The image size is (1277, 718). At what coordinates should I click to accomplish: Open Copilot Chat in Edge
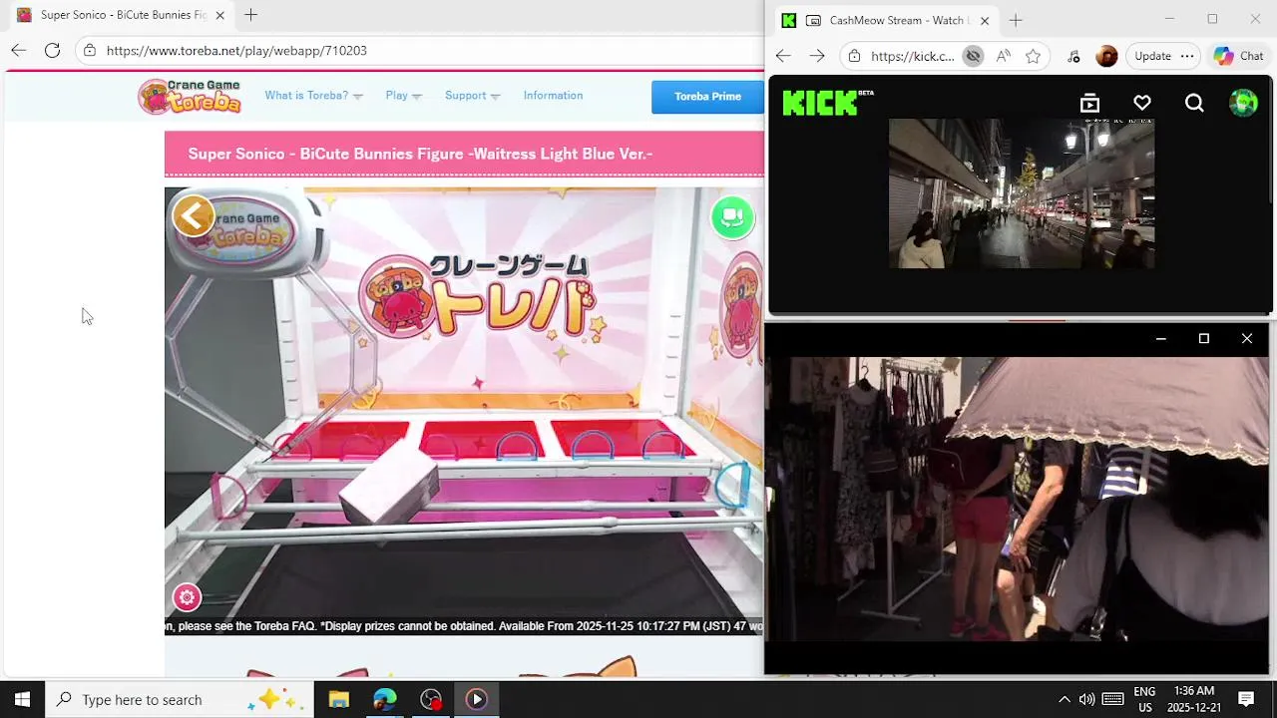pyautogui.click(x=1239, y=56)
